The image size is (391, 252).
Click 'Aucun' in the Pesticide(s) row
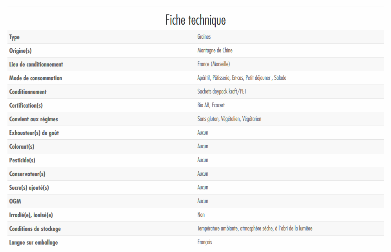coord(203,160)
